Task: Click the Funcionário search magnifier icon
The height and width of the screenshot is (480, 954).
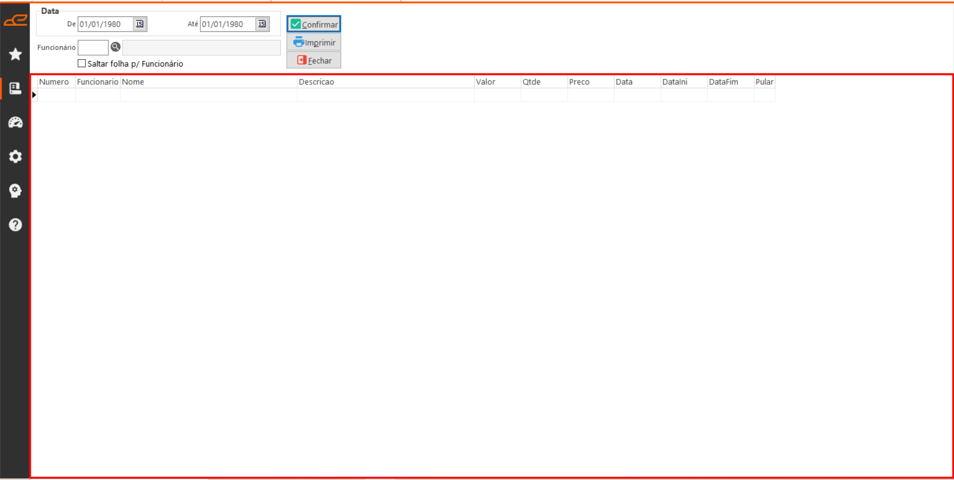Action: tap(115, 47)
